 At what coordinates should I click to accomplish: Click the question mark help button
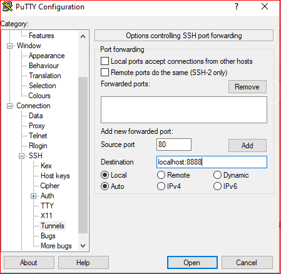(x=237, y=6)
